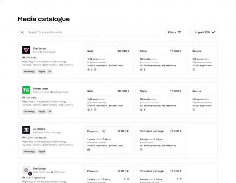Choose Le Monde Complete package 10 000 € offer
Screen dimensions: 236x183
click(161, 140)
